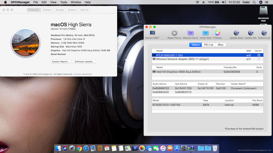Open Photos from the dock

click(x=142, y=148)
